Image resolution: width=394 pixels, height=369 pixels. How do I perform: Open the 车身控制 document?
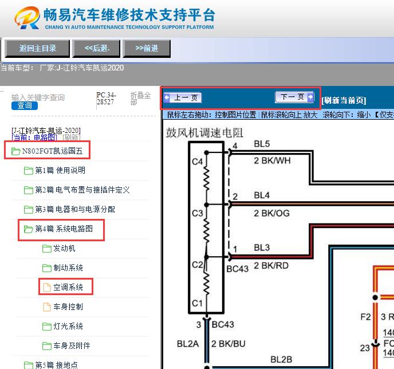[x=68, y=307]
